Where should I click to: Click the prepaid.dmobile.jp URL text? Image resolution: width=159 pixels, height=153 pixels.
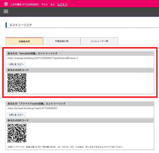tap(32, 108)
